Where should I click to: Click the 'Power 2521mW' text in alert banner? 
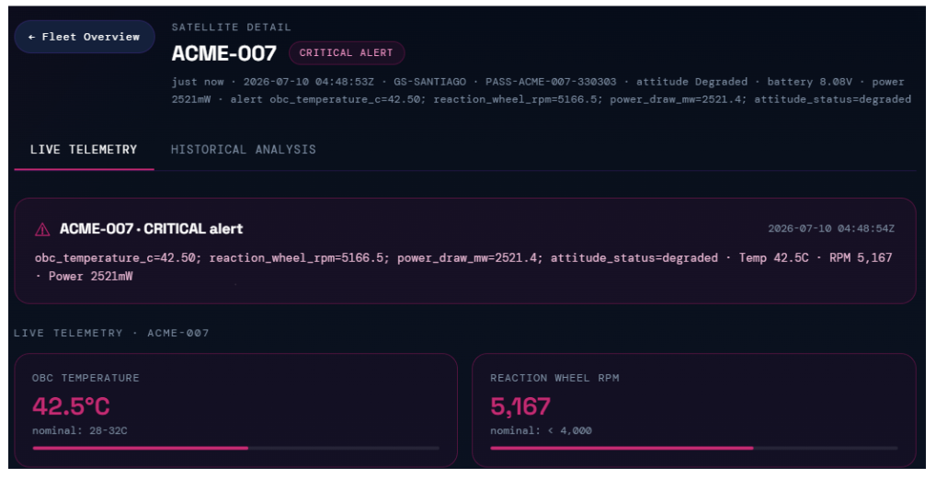pyautogui.click(x=91, y=277)
